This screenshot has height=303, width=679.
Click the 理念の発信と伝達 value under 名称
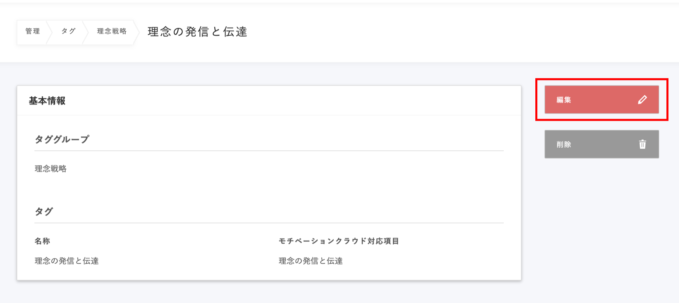click(67, 261)
